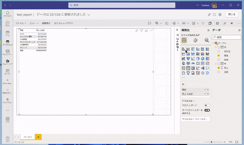The height and width of the screenshot is (145, 244).
Task: Select the ページ 1 tab
Action: (x=27, y=137)
